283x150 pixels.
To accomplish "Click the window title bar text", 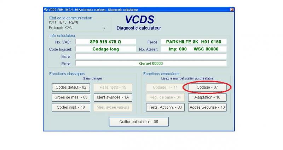I will [93, 10].
